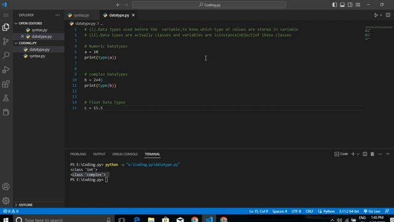Change end of line CRLF setting
This screenshot has height=222, width=394.
point(309,211)
